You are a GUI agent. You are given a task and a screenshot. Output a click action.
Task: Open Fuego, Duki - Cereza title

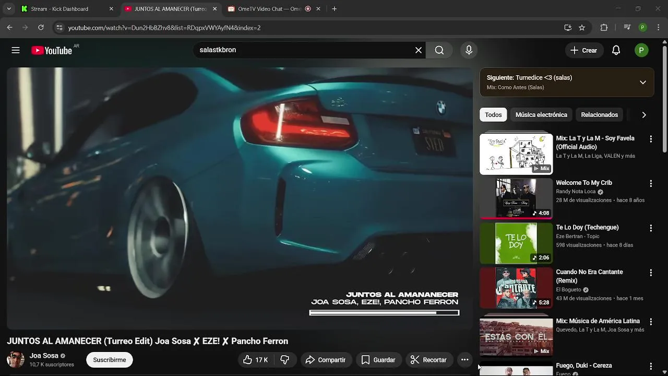(583, 366)
